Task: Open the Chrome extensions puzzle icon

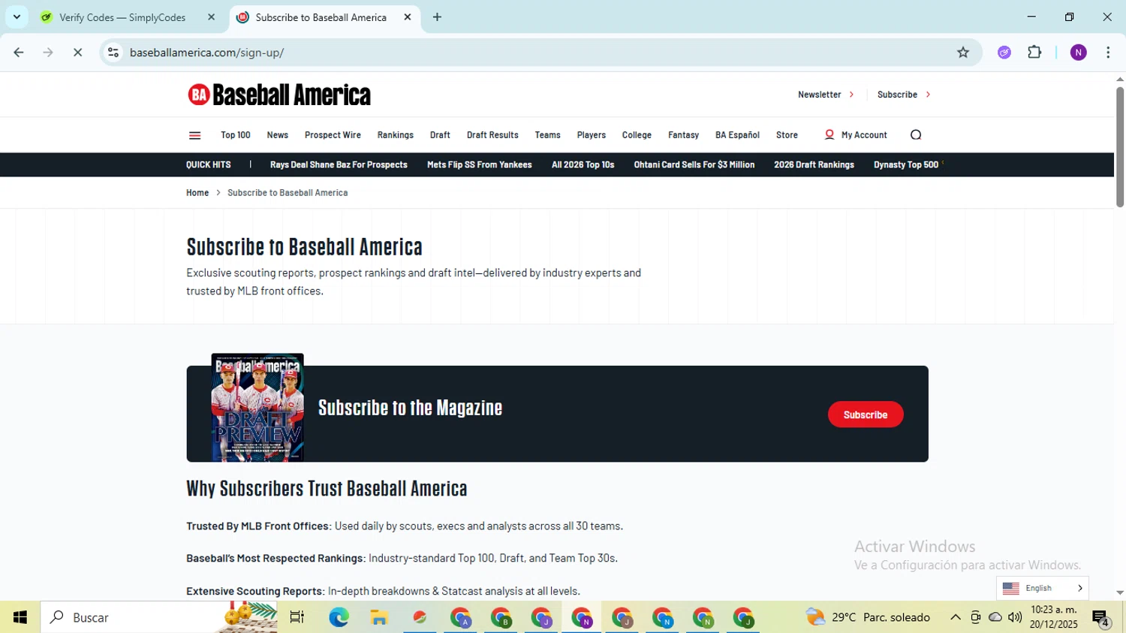Action: 1034,53
